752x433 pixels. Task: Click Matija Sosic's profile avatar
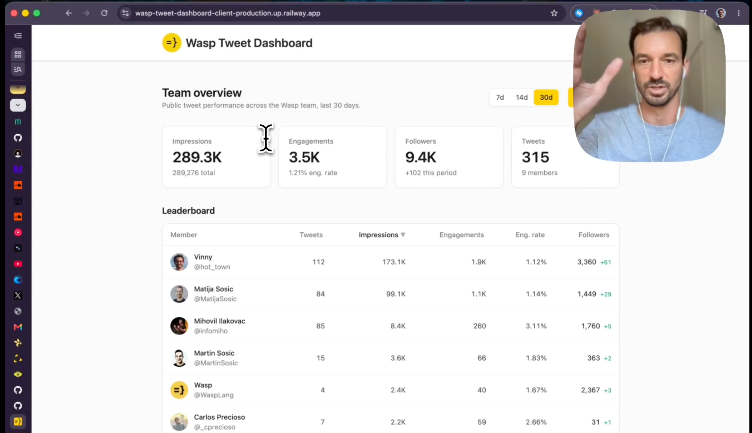[179, 294]
